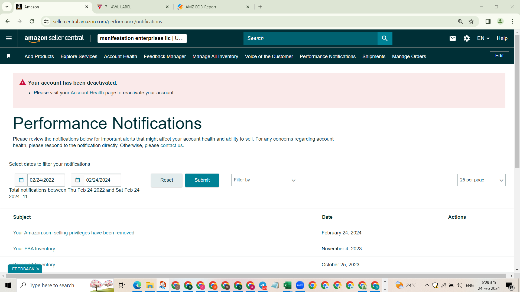Open Microsoft Edge from taskbar
The width and height of the screenshot is (520, 292).
click(x=137, y=285)
